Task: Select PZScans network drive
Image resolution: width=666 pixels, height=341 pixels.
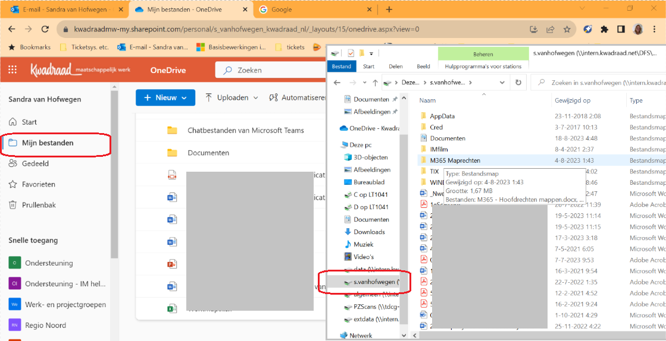Action: (371, 307)
